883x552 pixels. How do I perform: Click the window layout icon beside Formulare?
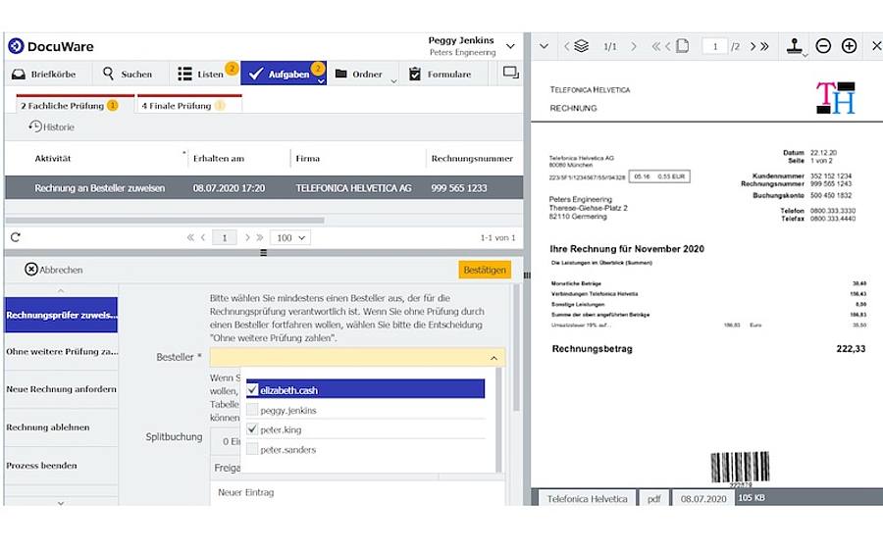(511, 73)
